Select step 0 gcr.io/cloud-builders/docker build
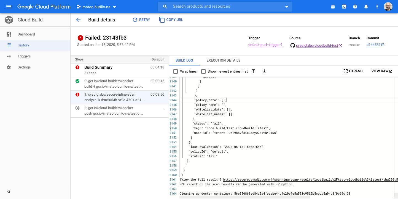The width and height of the screenshot is (398, 199). (x=119, y=84)
